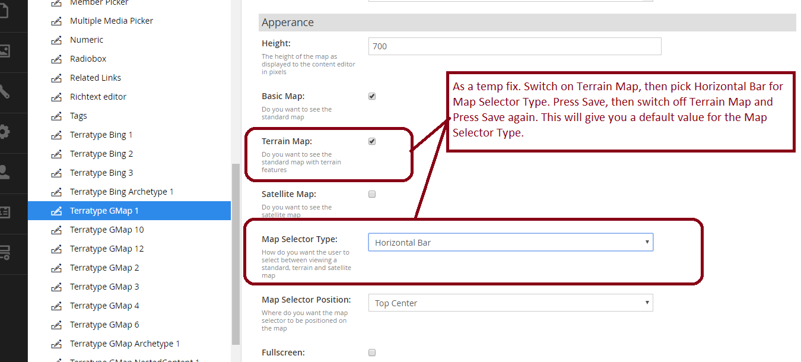Open the Map Selector Type dropdown
801x362 pixels.
510,242
